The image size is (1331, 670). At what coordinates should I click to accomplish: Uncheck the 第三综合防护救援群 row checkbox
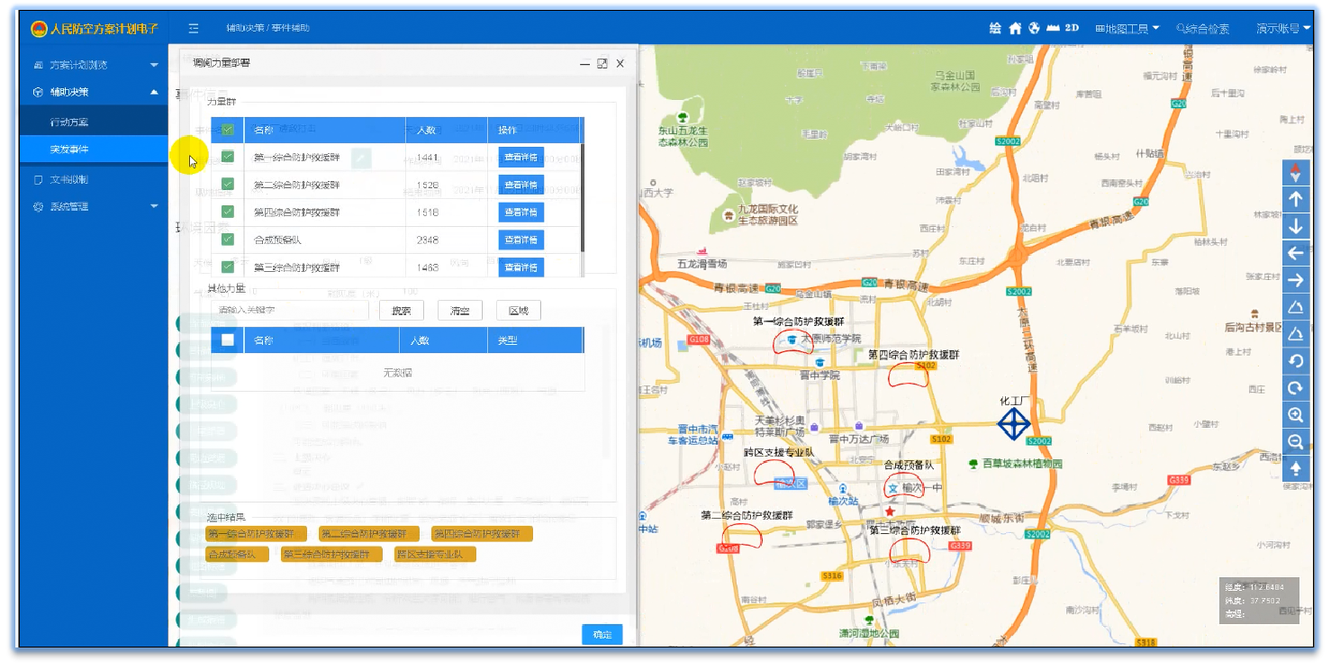click(x=228, y=267)
